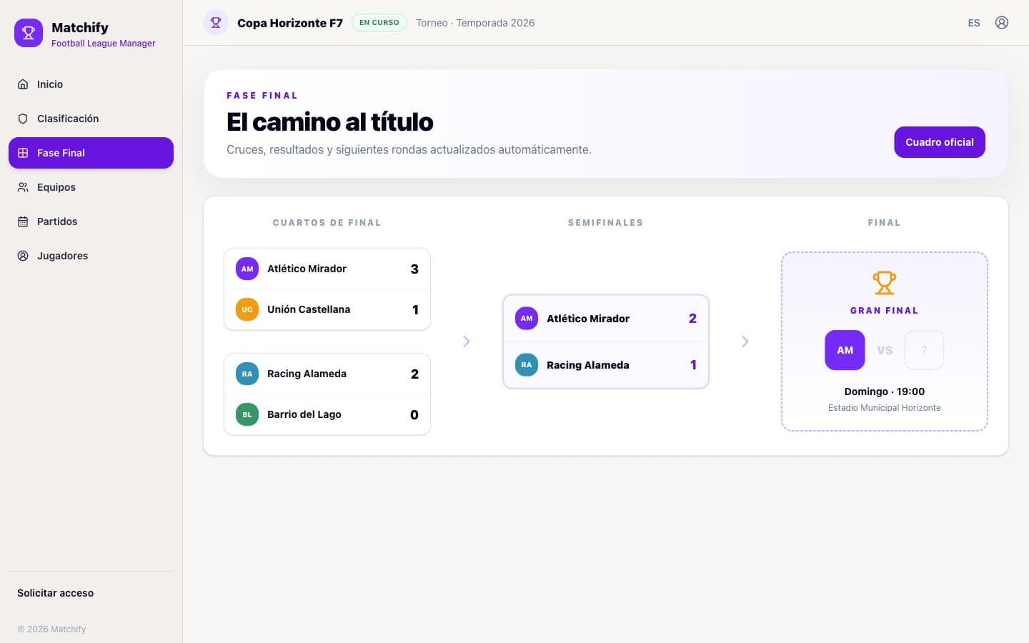The width and height of the screenshot is (1029, 643).
Task: Click Solicitar acceso link
Action: [55, 593]
